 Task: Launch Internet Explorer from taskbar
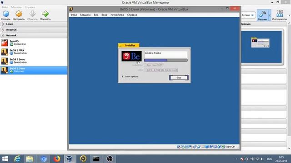(17, 159)
